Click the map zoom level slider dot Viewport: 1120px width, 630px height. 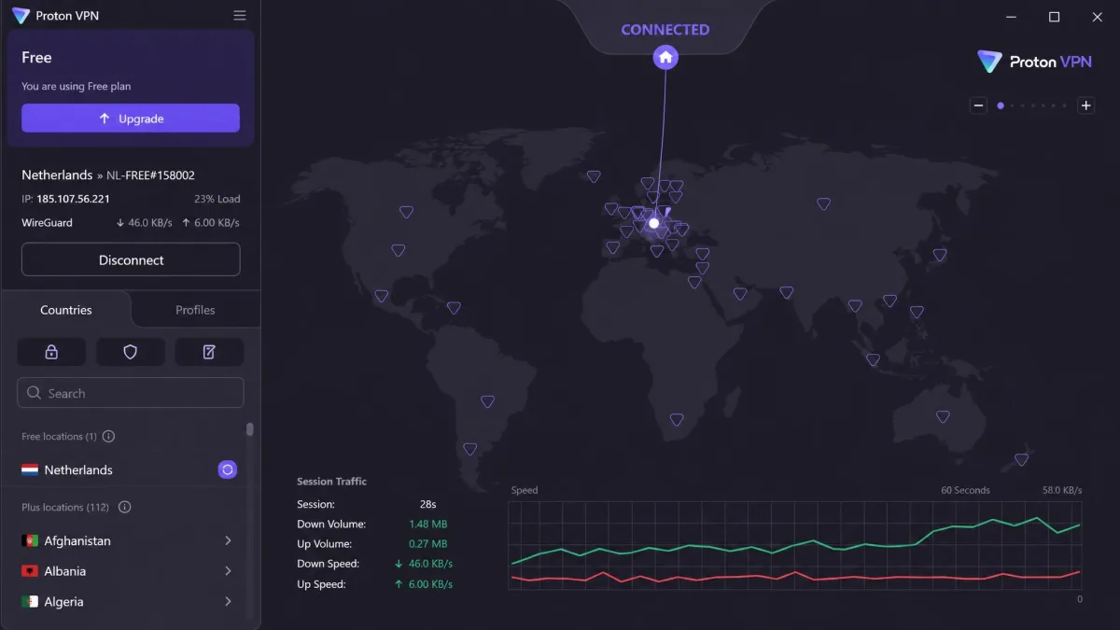pos(1001,105)
